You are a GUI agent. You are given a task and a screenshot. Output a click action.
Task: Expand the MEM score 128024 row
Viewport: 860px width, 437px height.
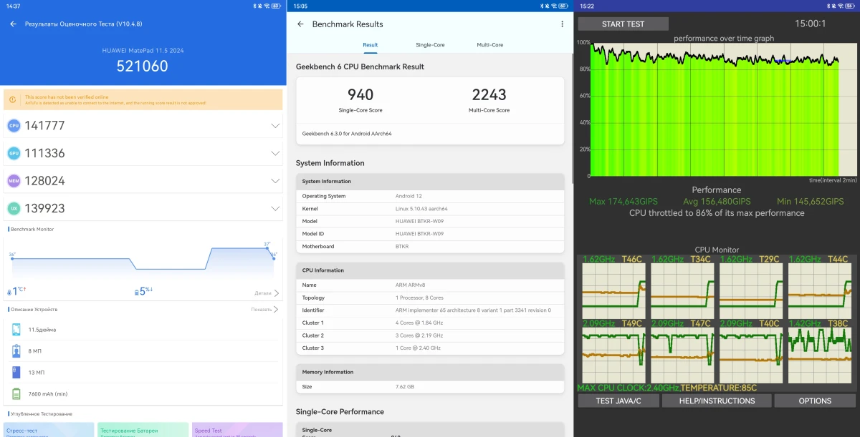275,180
